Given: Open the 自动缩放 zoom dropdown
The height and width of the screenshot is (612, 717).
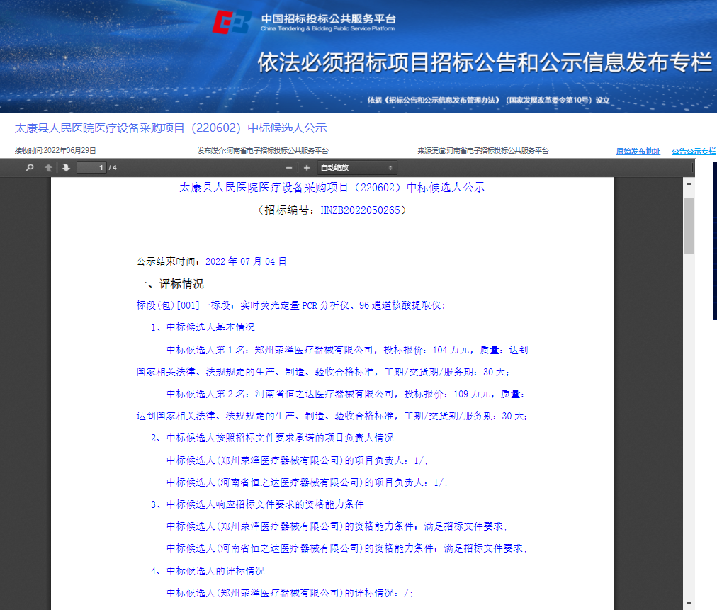Looking at the screenshot, I should pyautogui.click(x=356, y=168).
